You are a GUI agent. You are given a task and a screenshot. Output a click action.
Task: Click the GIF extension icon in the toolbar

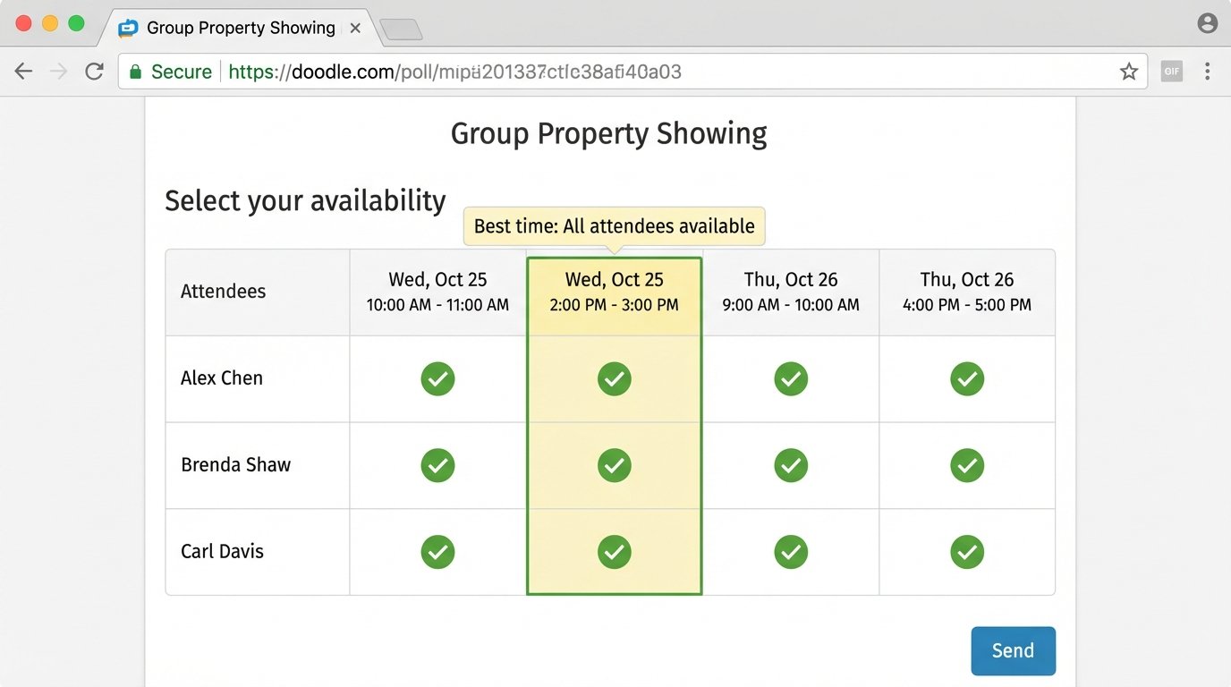[x=1171, y=71]
